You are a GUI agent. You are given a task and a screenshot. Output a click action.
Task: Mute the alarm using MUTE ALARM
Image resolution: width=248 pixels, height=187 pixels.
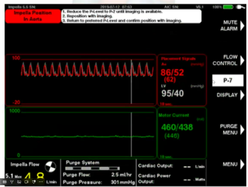click(229, 26)
